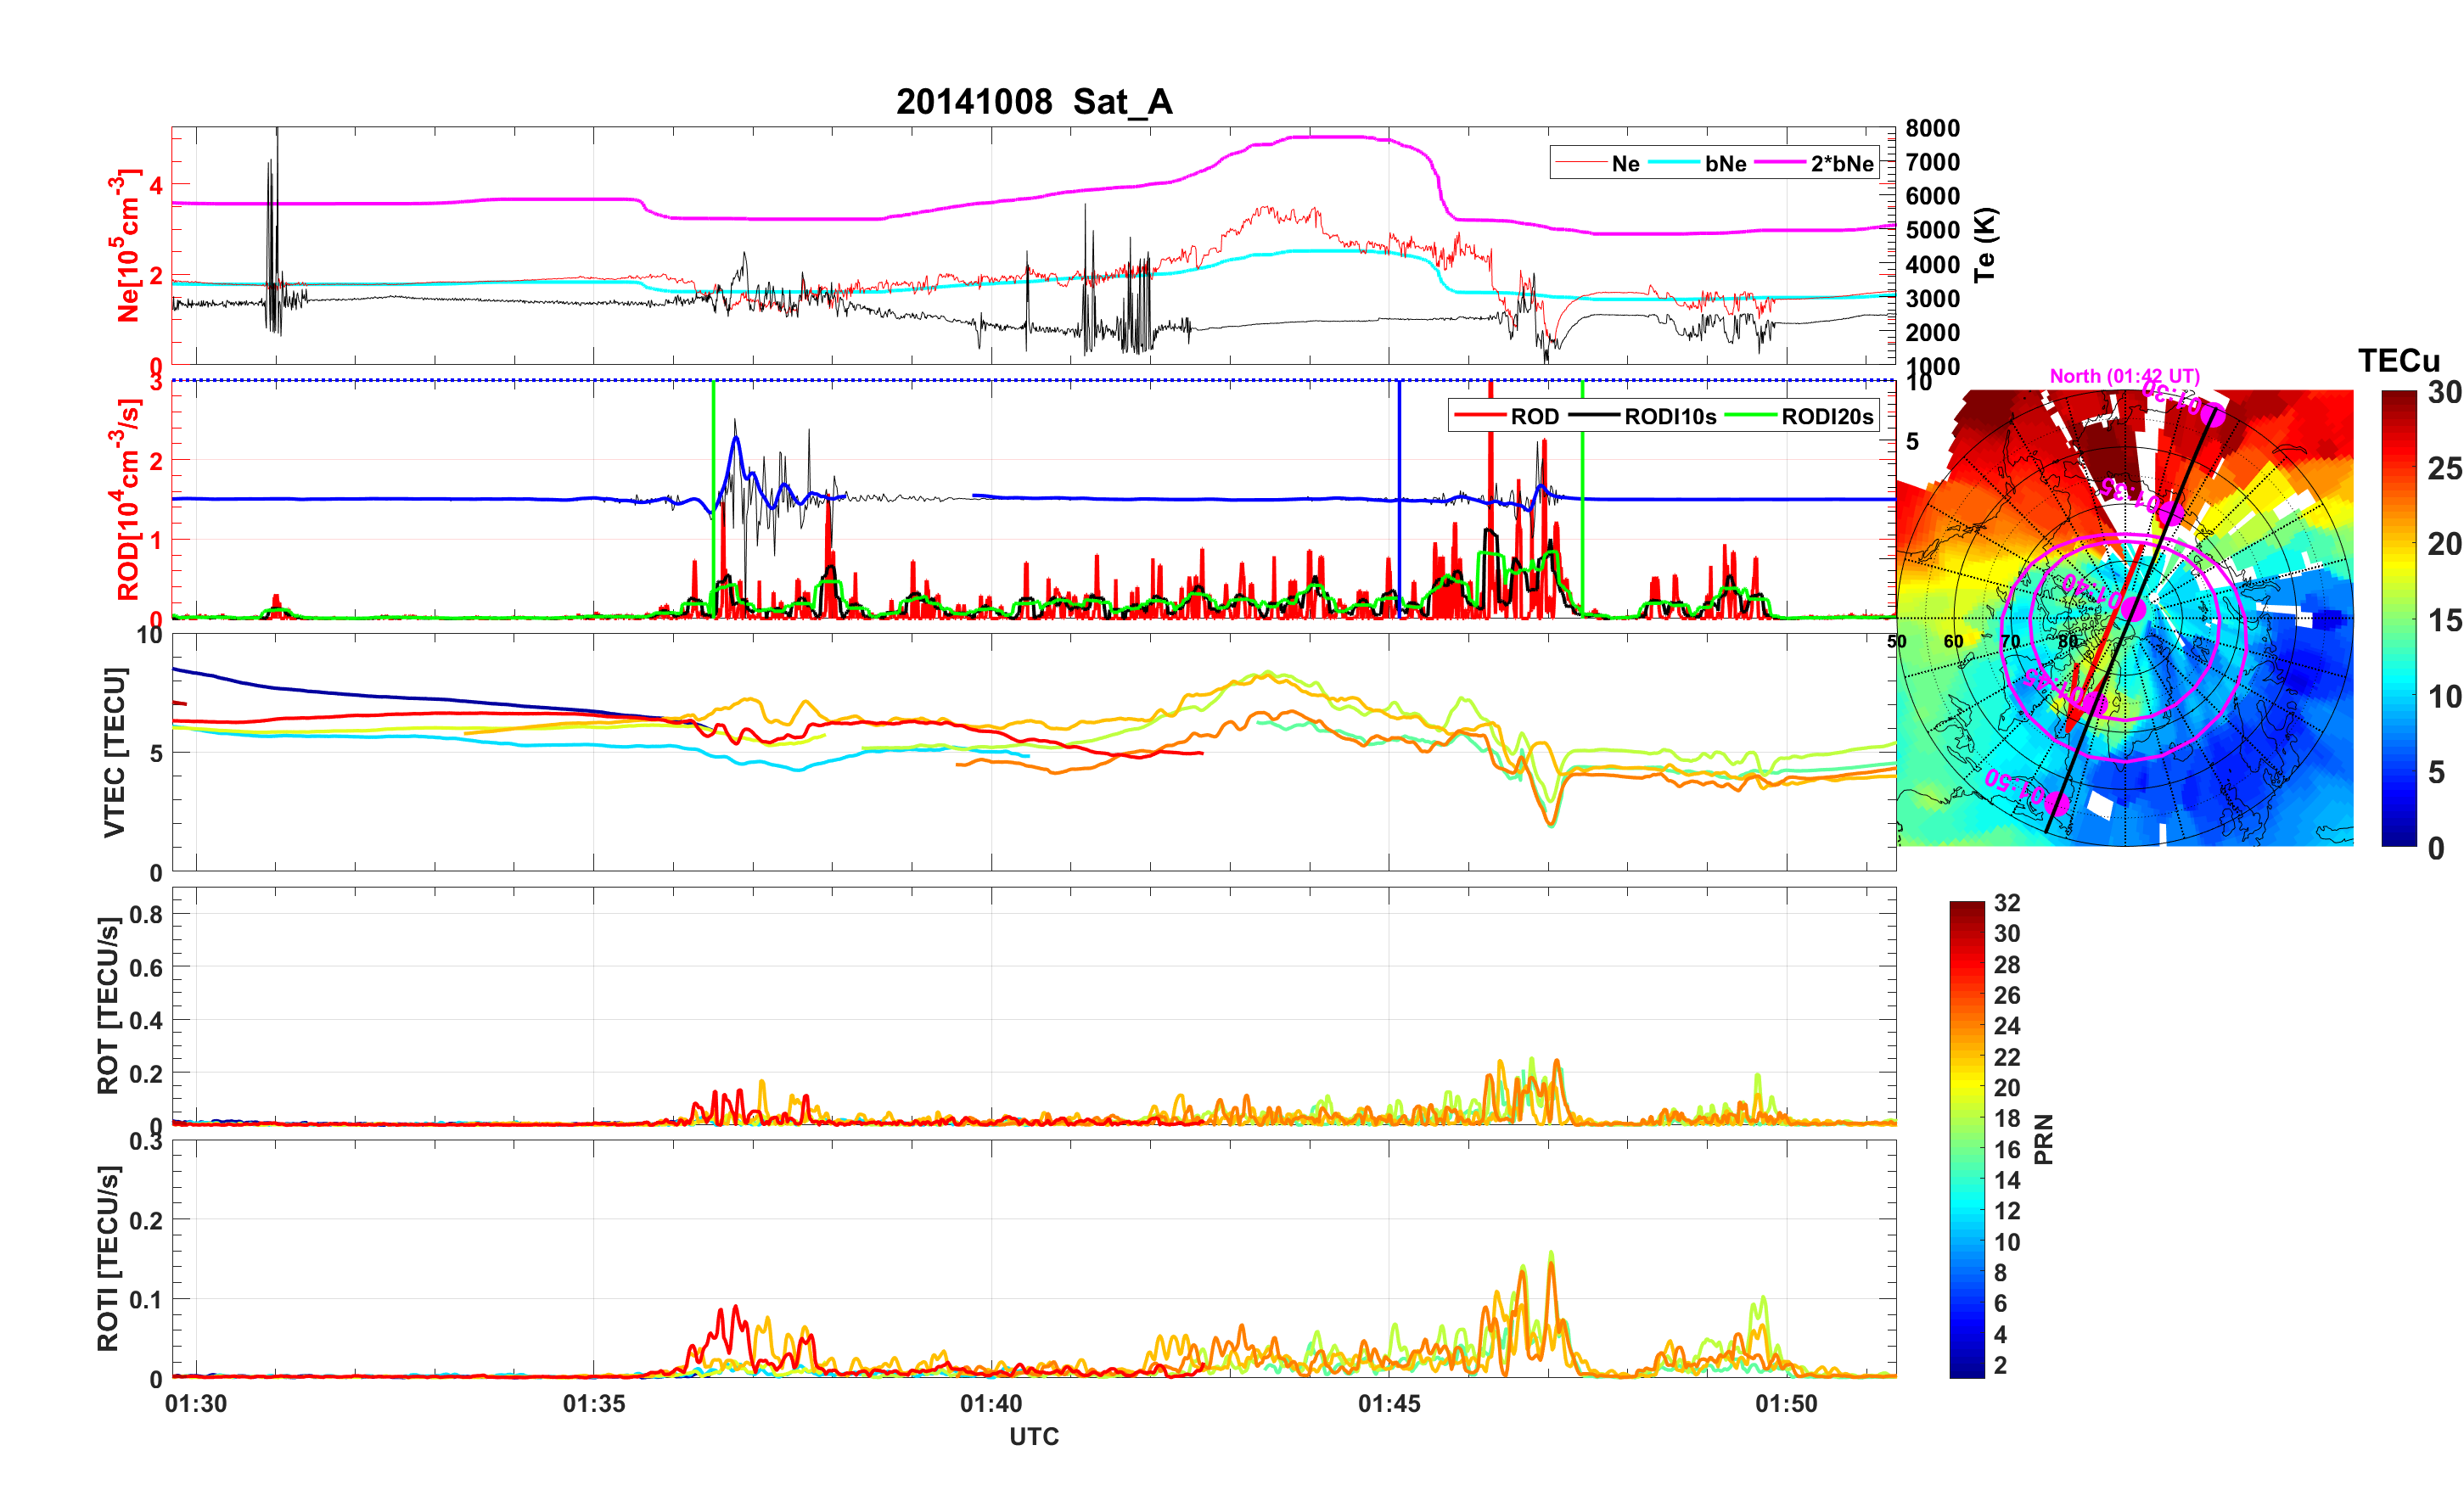Screen dimensions: 2464x1490
Task: Click the magenta track marker at the map center
Action: [2133, 609]
